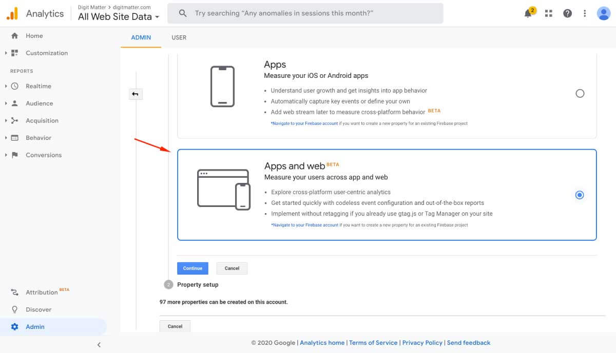Select the Audience report icon
This screenshot has height=353, width=616.
tap(15, 103)
